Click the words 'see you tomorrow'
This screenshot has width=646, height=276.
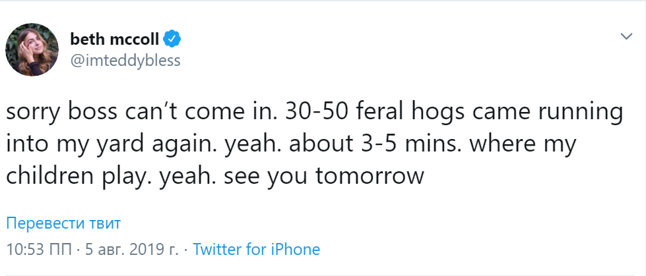point(346,176)
